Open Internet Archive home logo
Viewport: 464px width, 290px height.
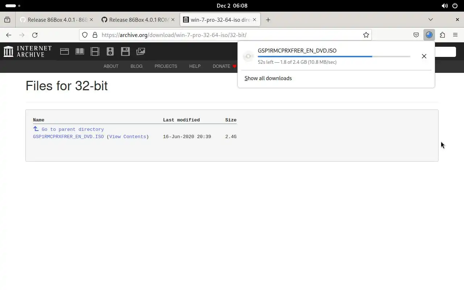click(x=28, y=51)
